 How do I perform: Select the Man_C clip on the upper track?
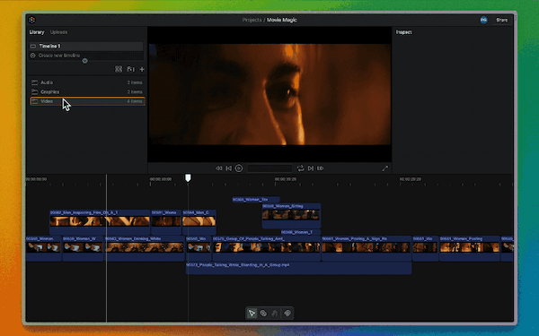point(199,222)
